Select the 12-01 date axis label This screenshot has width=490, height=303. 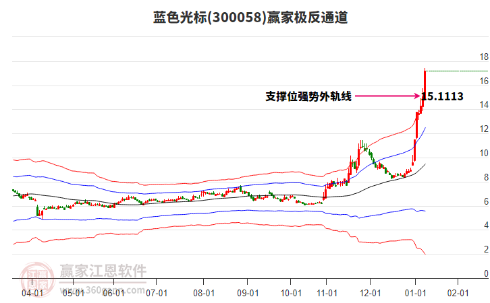pyautogui.click(x=371, y=294)
